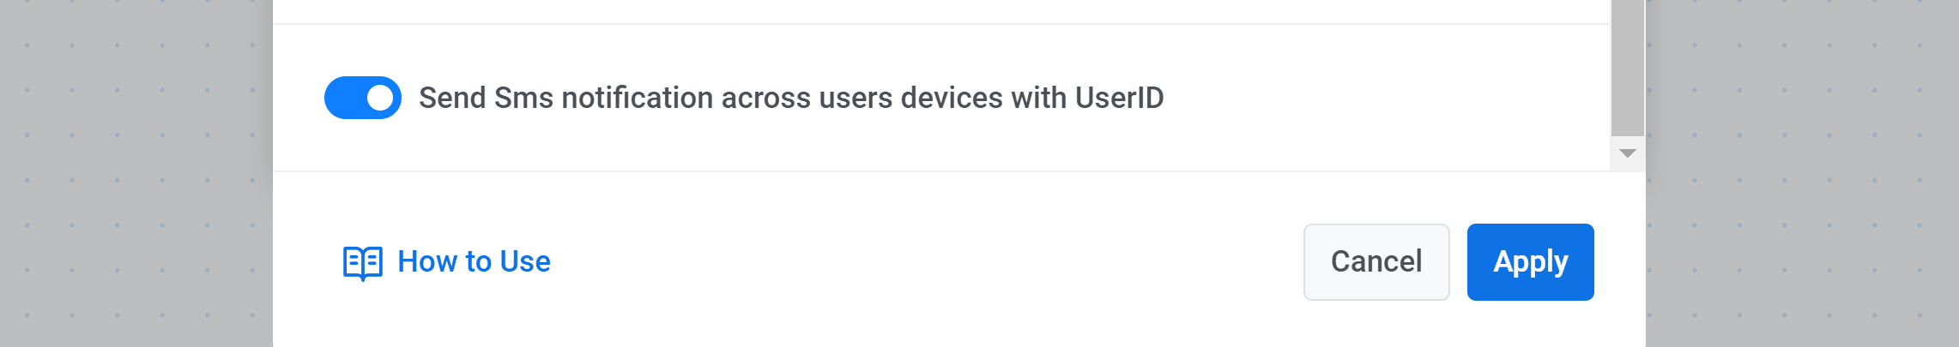Image resolution: width=1959 pixels, height=347 pixels.
Task: Open the How to Use guide link
Action: pyautogui.click(x=474, y=261)
